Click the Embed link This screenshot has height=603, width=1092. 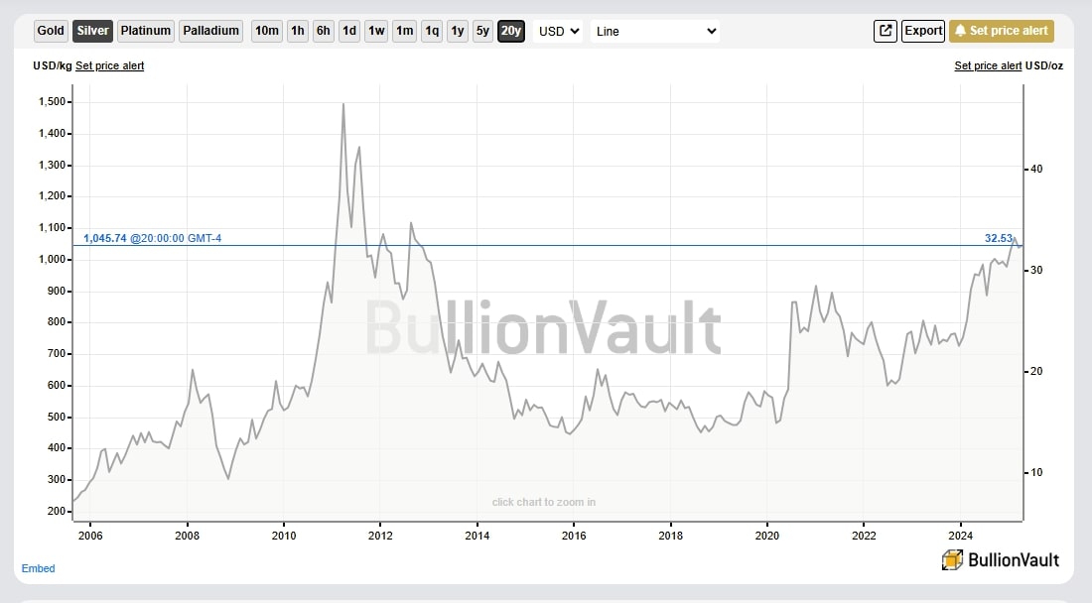click(x=39, y=568)
